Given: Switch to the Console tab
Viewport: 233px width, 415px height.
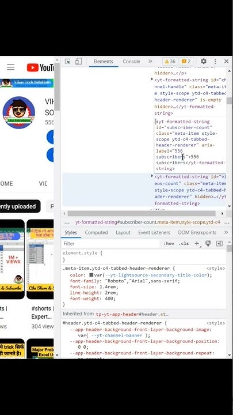Looking at the screenshot, I should pos(131,62).
